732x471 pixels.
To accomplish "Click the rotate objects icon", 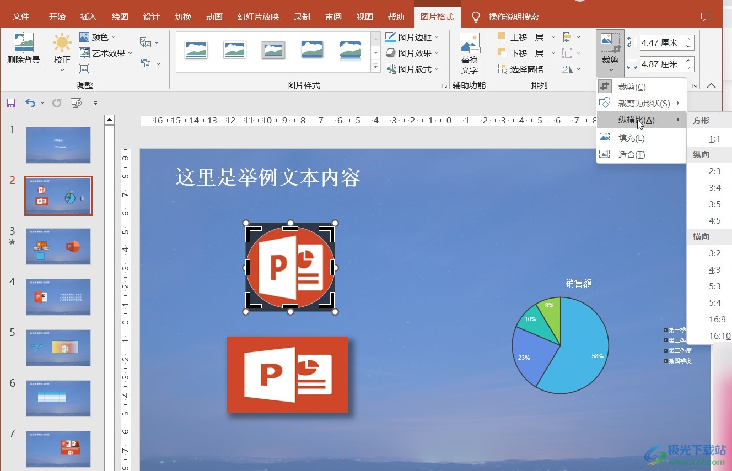I will click(x=567, y=69).
